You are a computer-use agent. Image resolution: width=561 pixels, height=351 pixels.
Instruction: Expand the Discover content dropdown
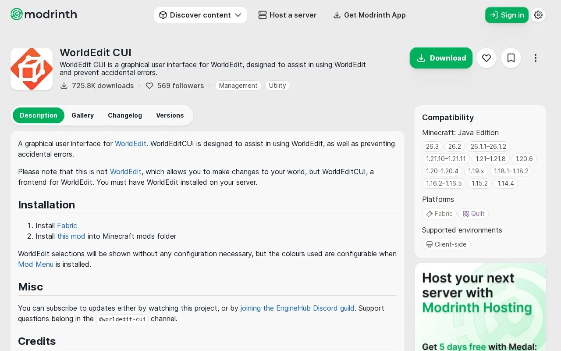click(x=200, y=15)
